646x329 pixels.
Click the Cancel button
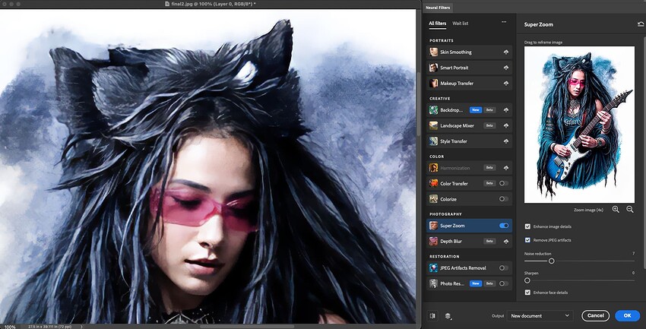point(595,316)
